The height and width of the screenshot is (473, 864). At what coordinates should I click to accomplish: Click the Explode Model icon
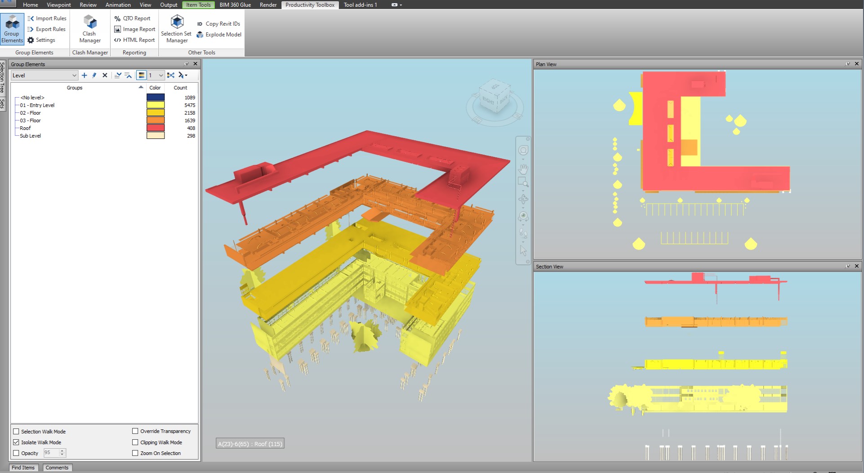[x=200, y=35]
